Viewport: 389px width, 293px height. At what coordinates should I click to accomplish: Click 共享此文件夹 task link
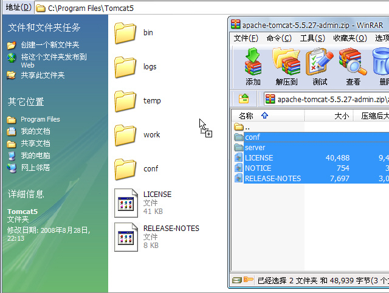(x=43, y=75)
